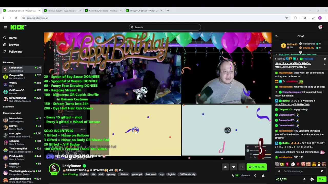Open MrsChubChub channel in sidebar

(22, 99)
